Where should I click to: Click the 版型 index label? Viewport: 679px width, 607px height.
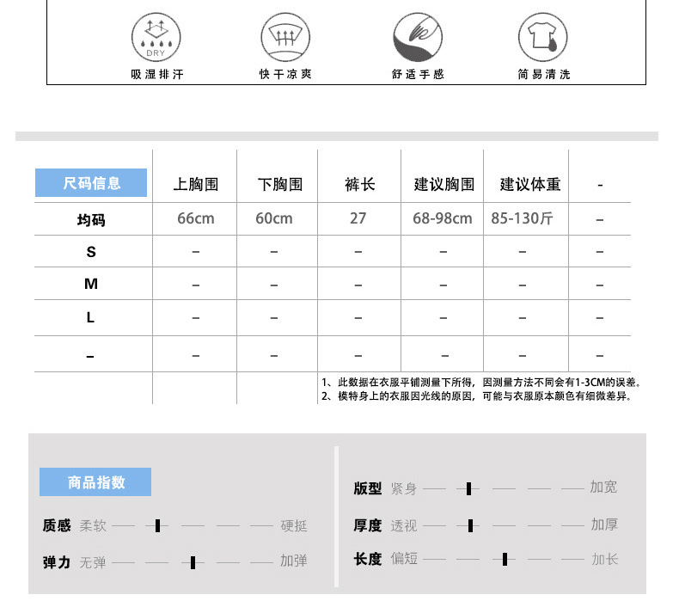tap(368, 488)
